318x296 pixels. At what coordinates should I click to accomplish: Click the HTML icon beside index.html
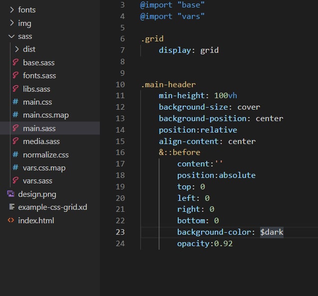click(11, 220)
